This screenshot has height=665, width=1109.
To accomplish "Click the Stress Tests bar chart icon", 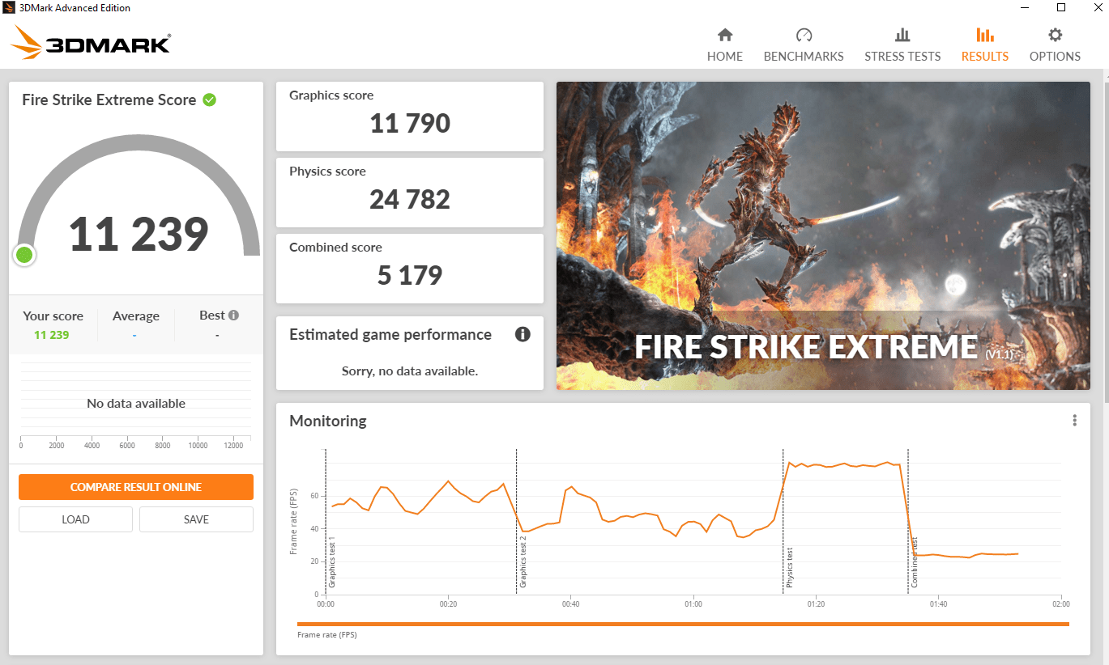I will (902, 35).
